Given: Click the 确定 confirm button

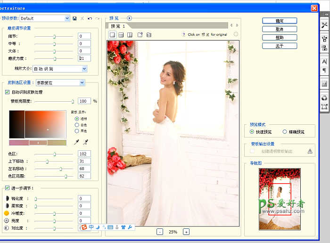Looking at the screenshot, I should pos(280,21).
